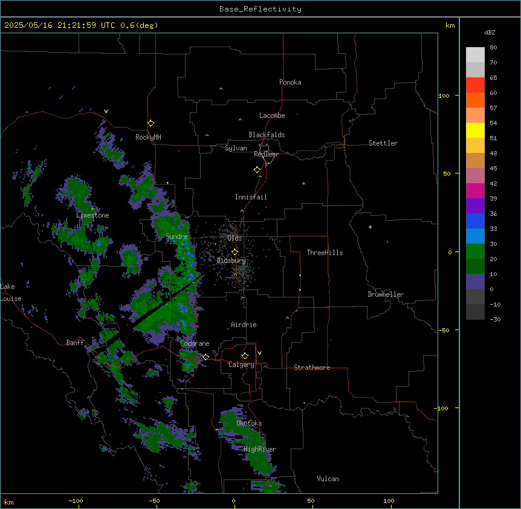The image size is (521, 509).
Task: Pick the topmost light gray legend swatch
Action: tap(475, 55)
